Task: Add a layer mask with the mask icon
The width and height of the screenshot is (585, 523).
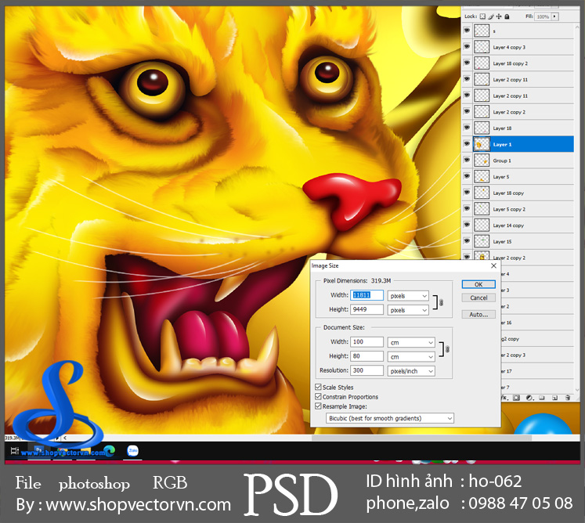Action: [x=516, y=398]
